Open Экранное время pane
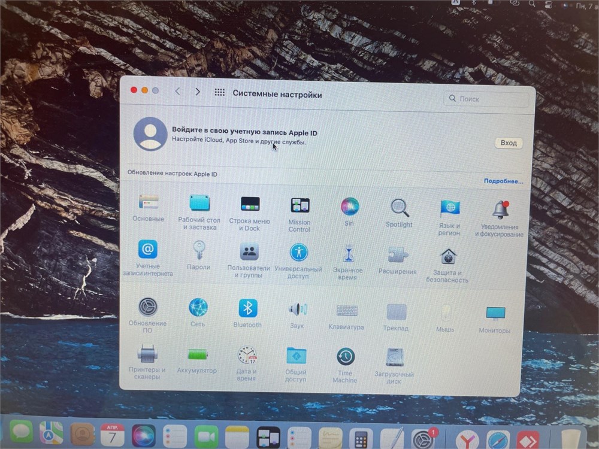The width and height of the screenshot is (599, 449). pos(347,262)
